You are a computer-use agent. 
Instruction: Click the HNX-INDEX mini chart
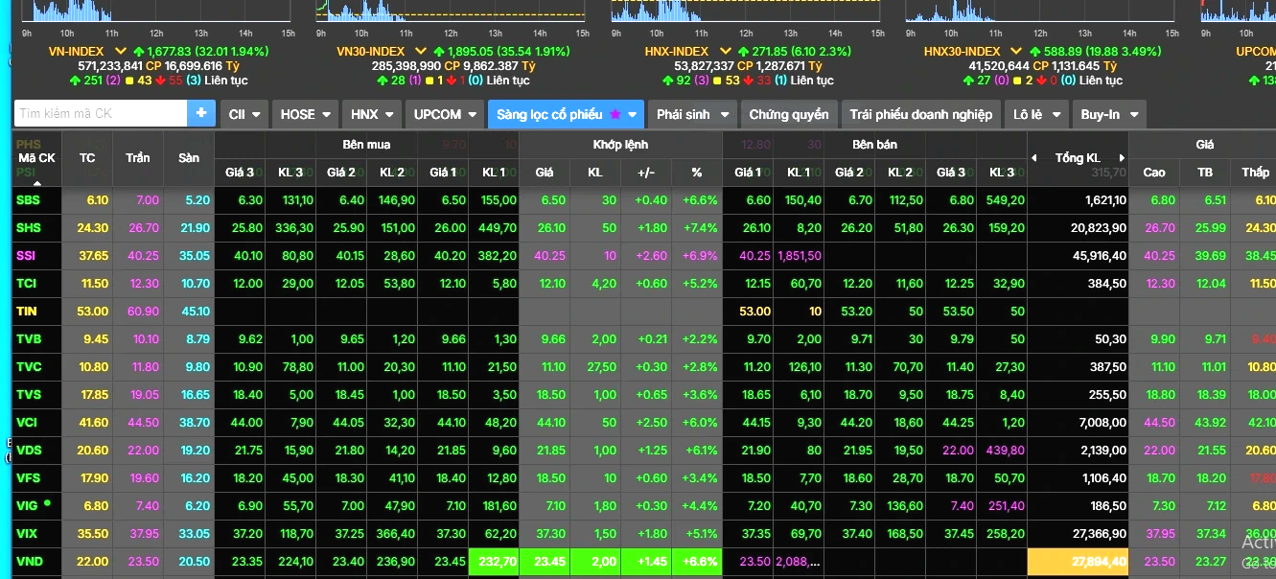pyautogui.click(x=745, y=12)
